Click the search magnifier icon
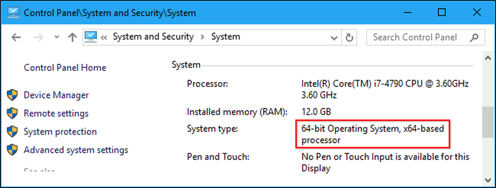The width and height of the screenshot is (496, 188). click(x=474, y=38)
